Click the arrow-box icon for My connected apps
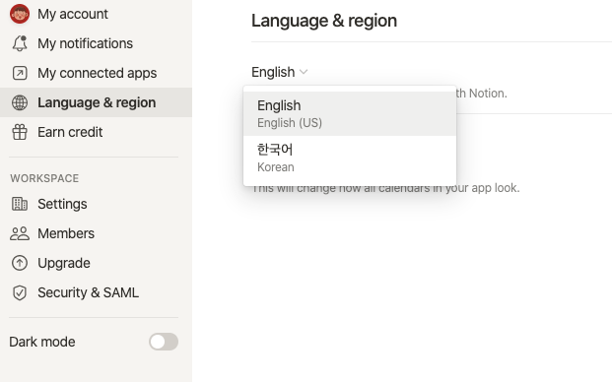Image resolution: width=612 pixels, height=382 pixels. coord(20,73)
